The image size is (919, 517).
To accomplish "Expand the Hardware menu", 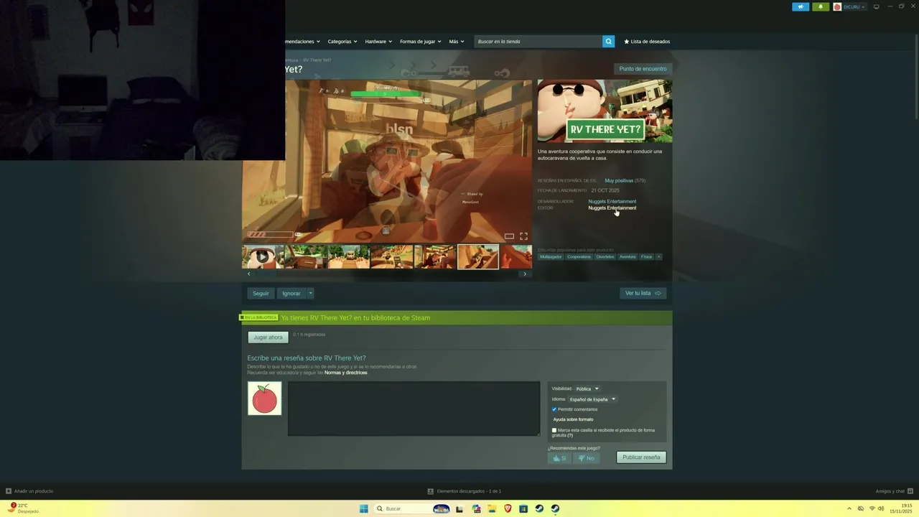I will 378,42.
